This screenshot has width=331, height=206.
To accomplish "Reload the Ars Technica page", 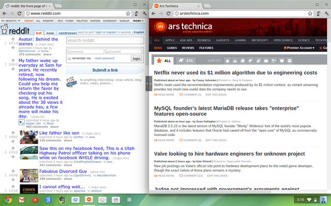I will coord(168,13).
